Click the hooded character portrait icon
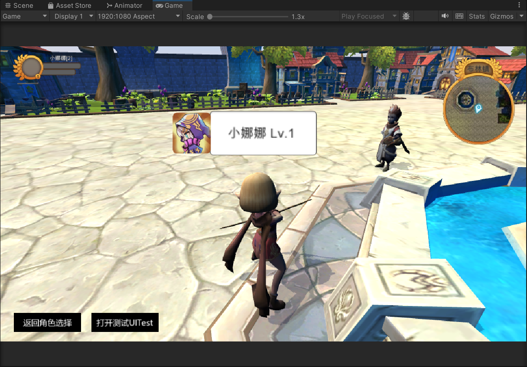Screen dimensions: 527x367 191,133
